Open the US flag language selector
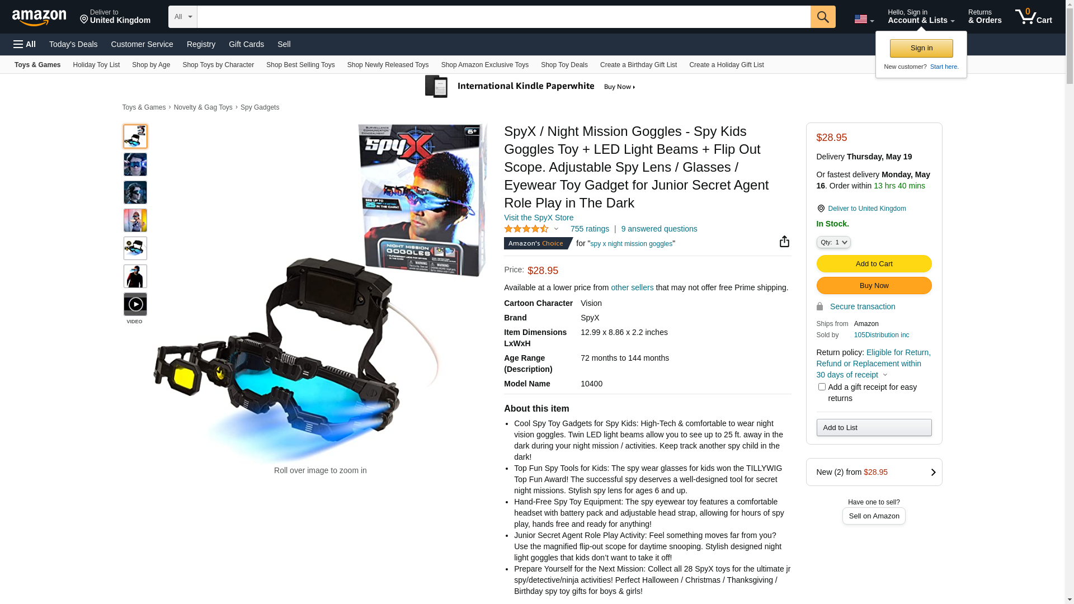Screen dimensions: 1074x604 click(864, 20)
